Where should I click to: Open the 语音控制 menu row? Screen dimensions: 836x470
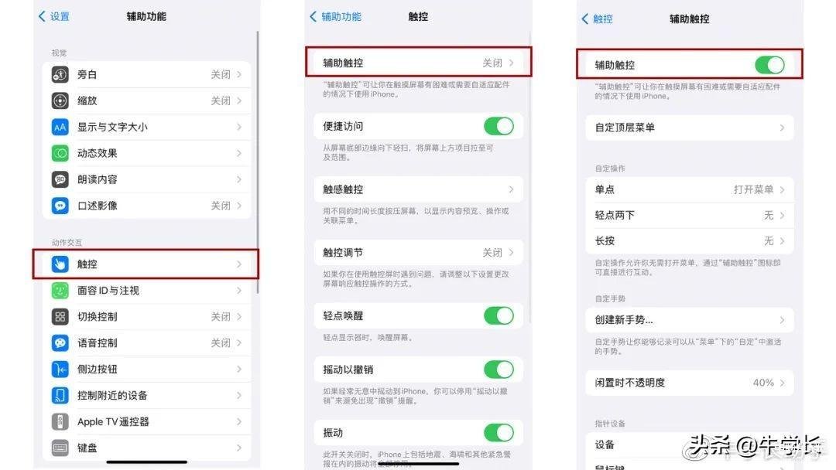tap(146, 342)
